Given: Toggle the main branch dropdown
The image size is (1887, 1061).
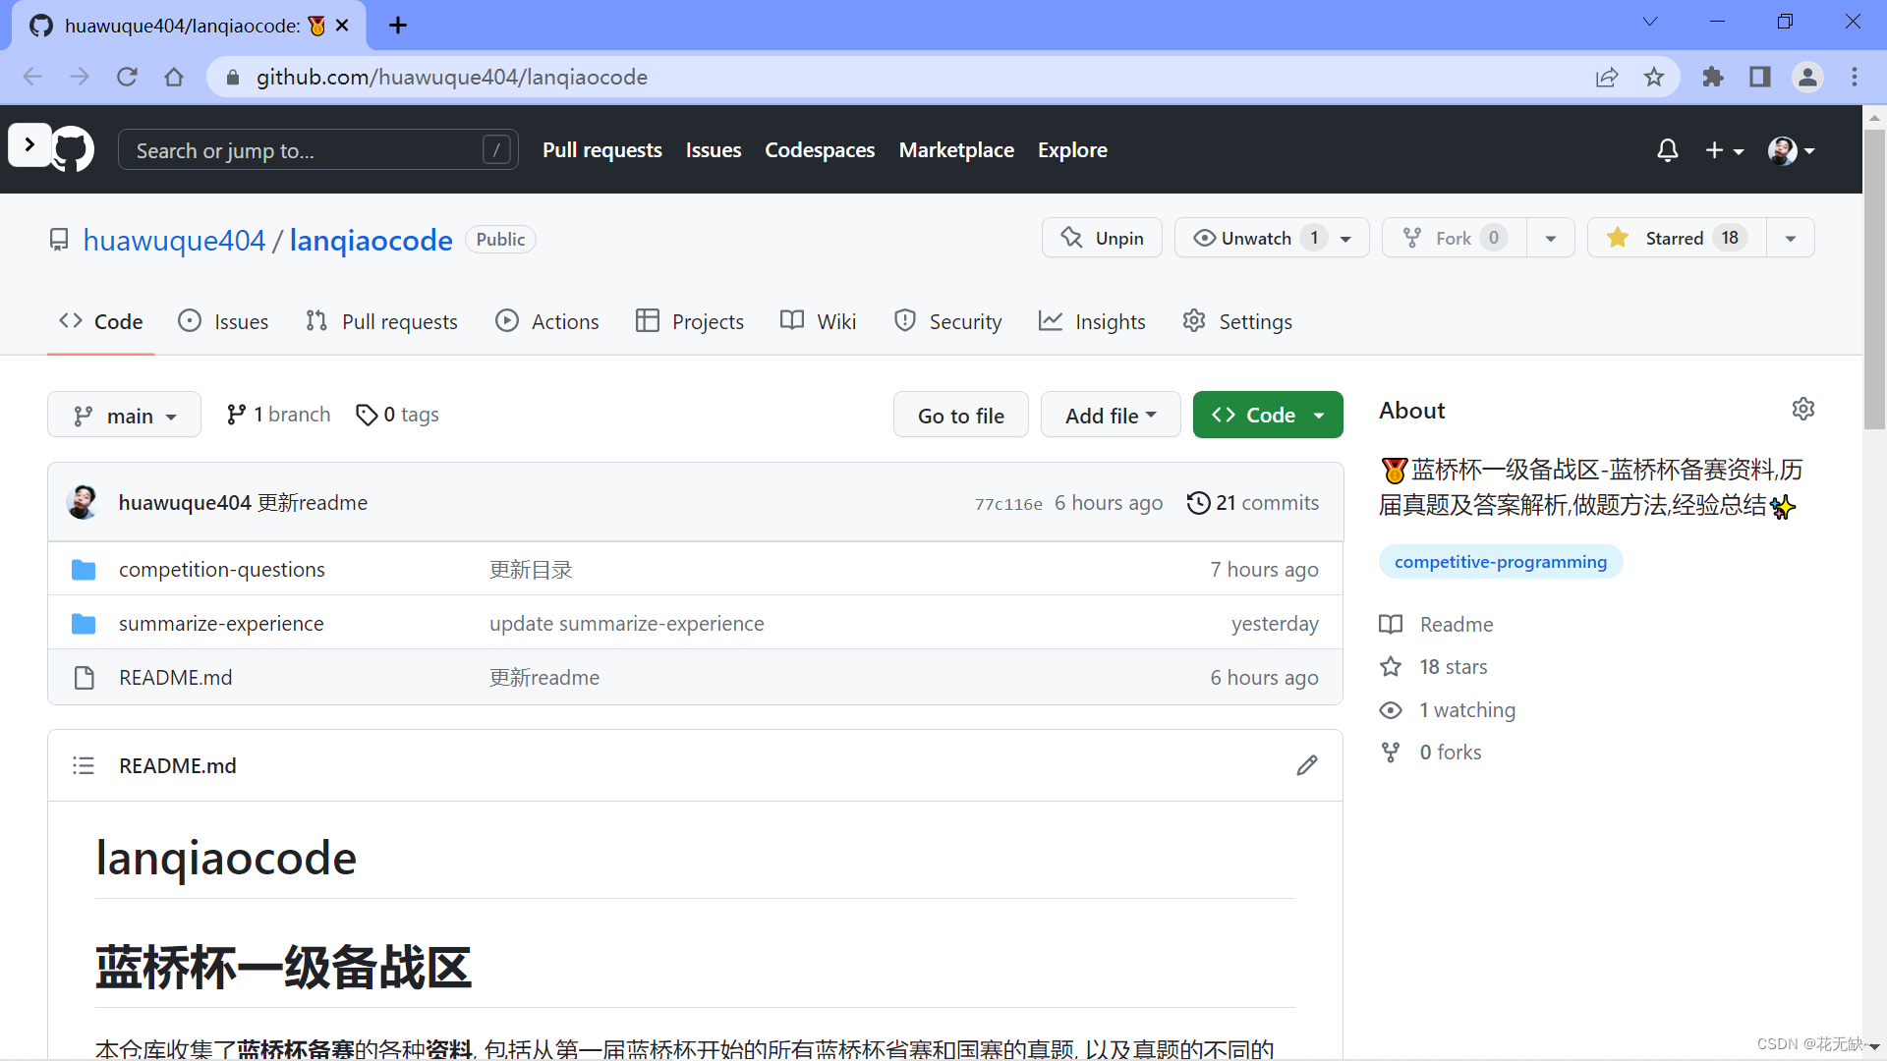Looking at the screenshot, I should 123,414.
